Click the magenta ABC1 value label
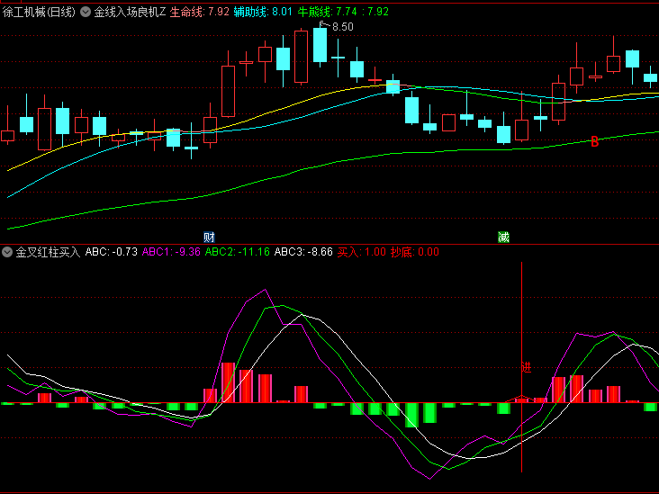Image resolution: width=659 pixels, height=494 pixels. pyautogui.click(x=171, y=252)
